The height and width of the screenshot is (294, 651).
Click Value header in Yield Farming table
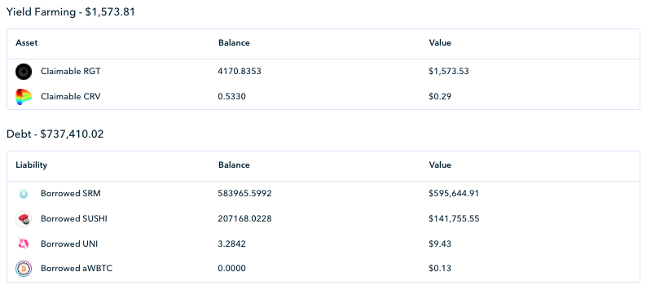pyautogui.click(x=440, y=43)
